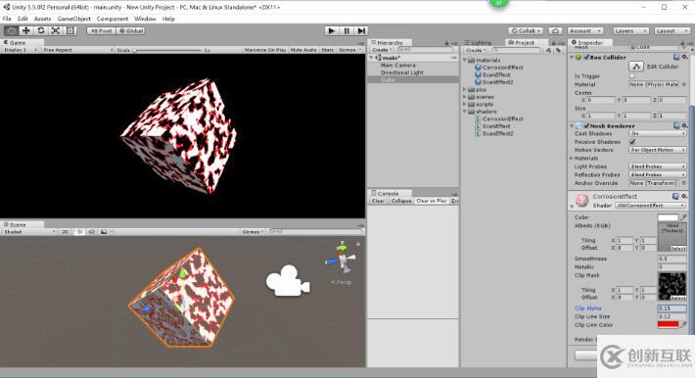The width and height of the screenshot is (695, 378).
Task: Toggle Clear on Play in Console
Action: click(432, 201)
